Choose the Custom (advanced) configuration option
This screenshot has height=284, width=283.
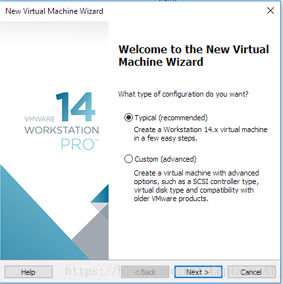(x=128, y=159)
